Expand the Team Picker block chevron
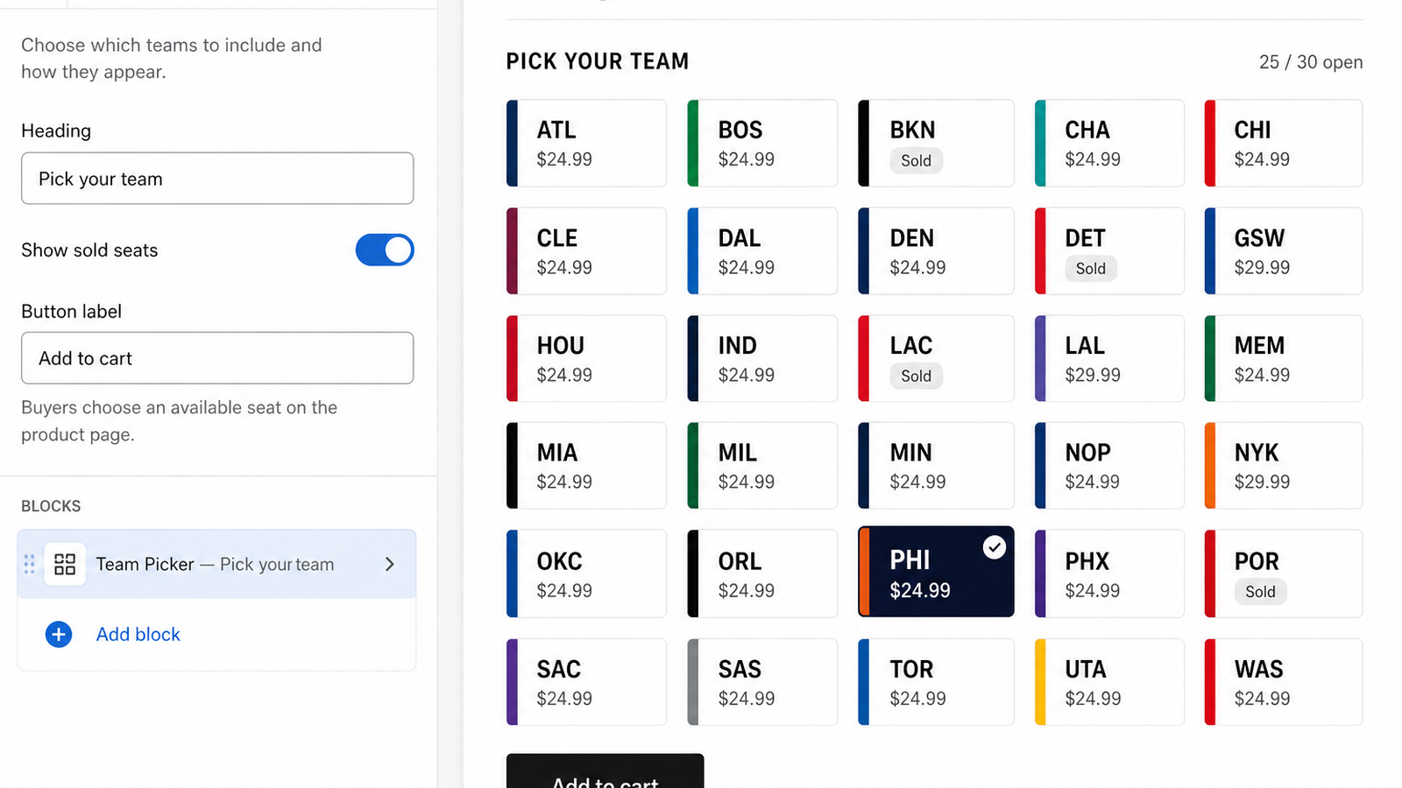This screenshot has width=1402, height=788. pyautogui.click(x=390, y=564)
